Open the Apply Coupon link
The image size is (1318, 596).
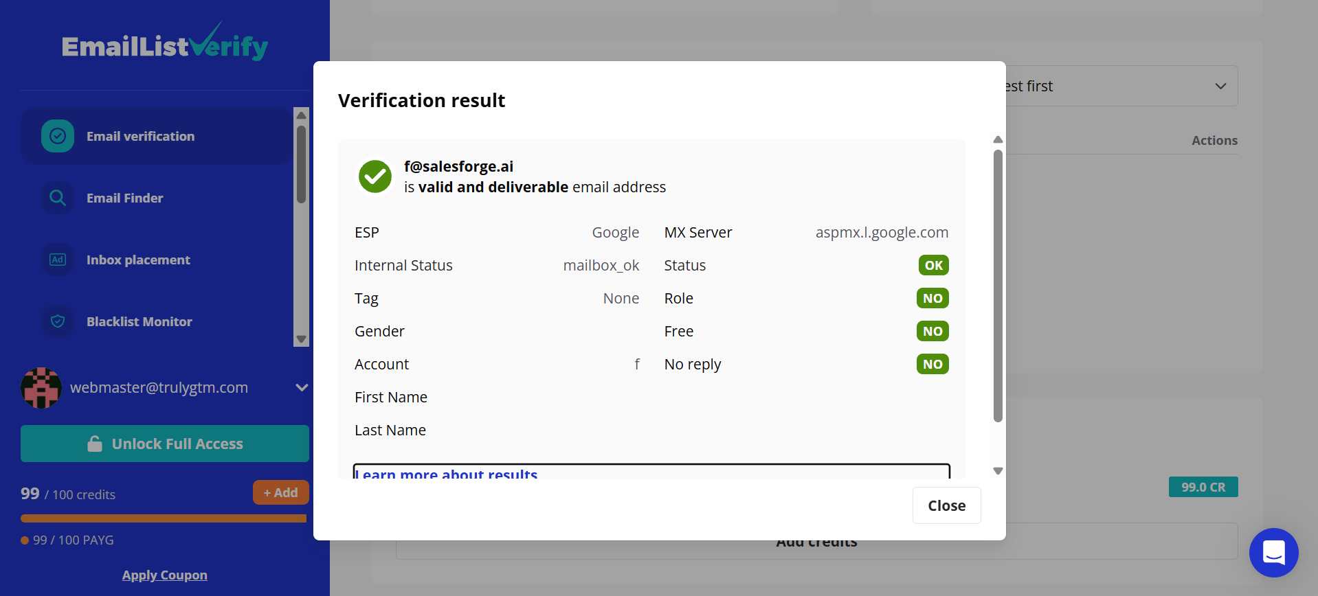165,575
